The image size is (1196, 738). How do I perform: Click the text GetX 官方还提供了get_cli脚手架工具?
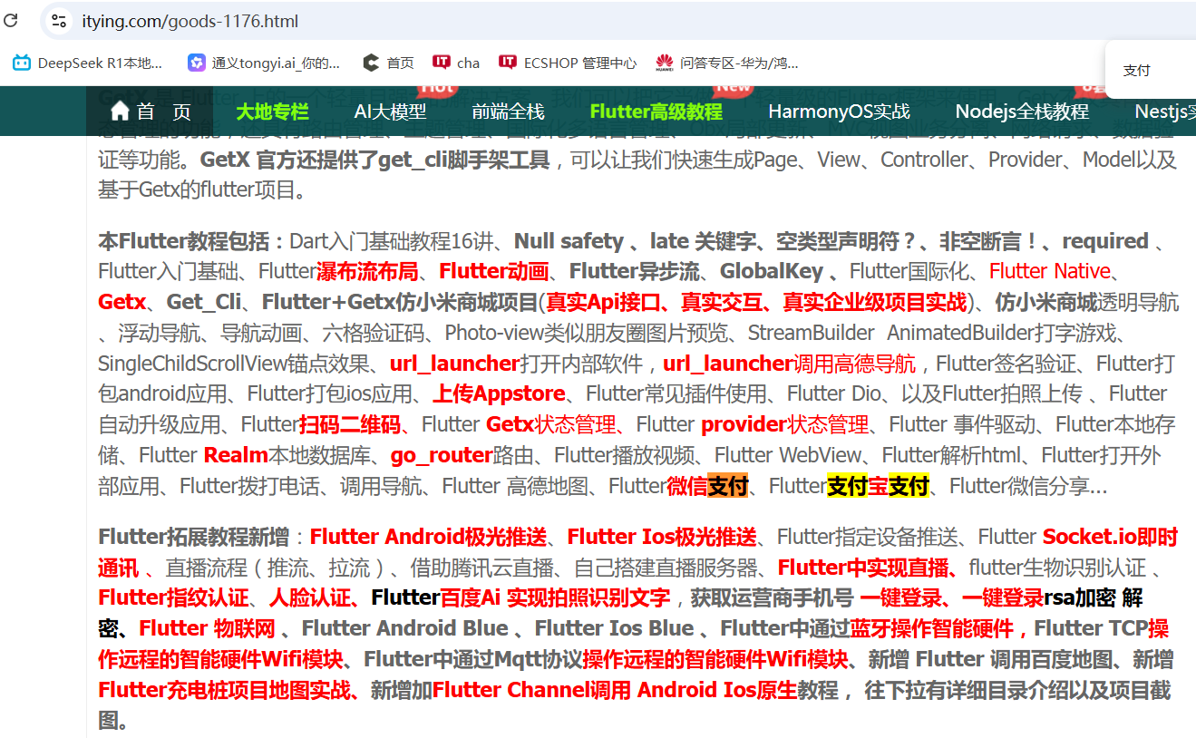(x=374, y=160)
